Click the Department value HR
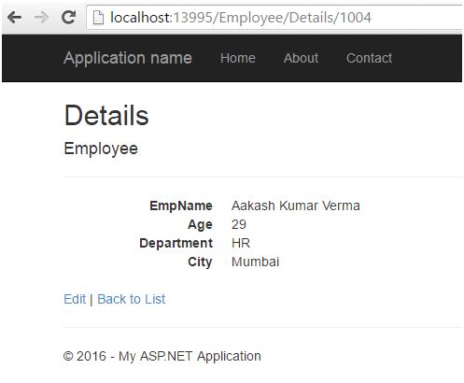 [241, 243]
